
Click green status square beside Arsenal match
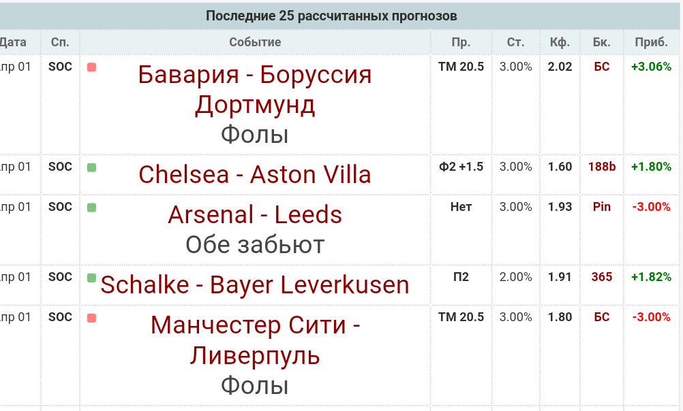pyautogui.click(x=91, y=207)
